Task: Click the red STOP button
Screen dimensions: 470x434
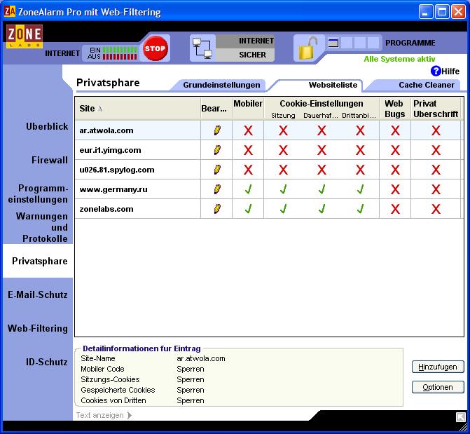Action: coord(155,48)
